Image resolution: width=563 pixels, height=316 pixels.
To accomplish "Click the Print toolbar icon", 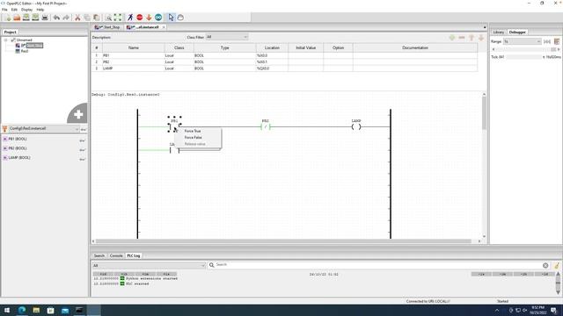I will pos(45,18).
